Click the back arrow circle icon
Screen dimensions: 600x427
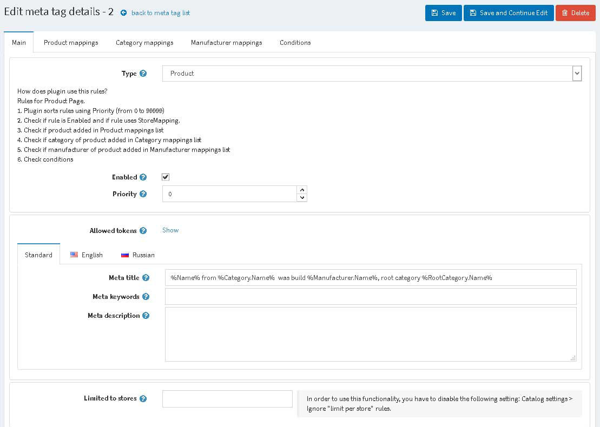pos(123,13)
